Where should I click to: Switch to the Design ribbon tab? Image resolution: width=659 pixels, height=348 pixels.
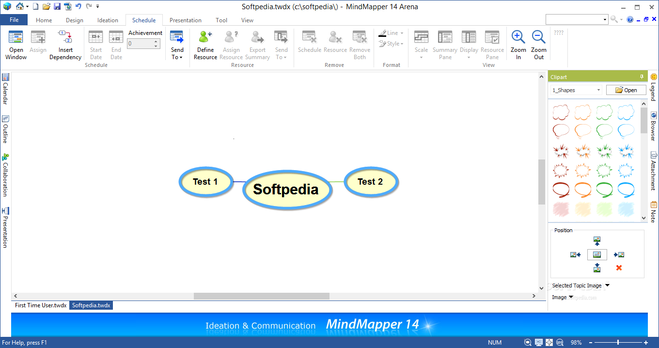point(75,20)
